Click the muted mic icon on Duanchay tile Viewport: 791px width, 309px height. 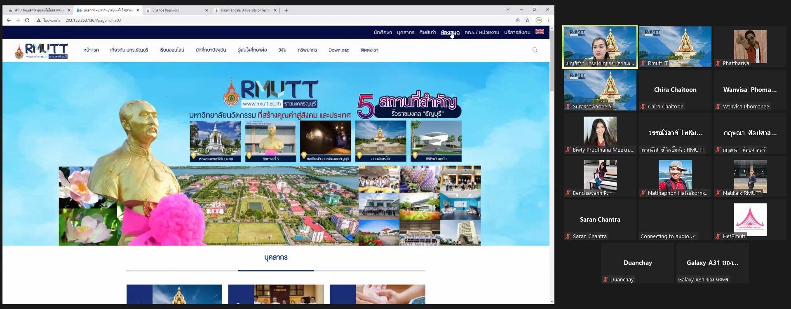[x=606, y=279]
